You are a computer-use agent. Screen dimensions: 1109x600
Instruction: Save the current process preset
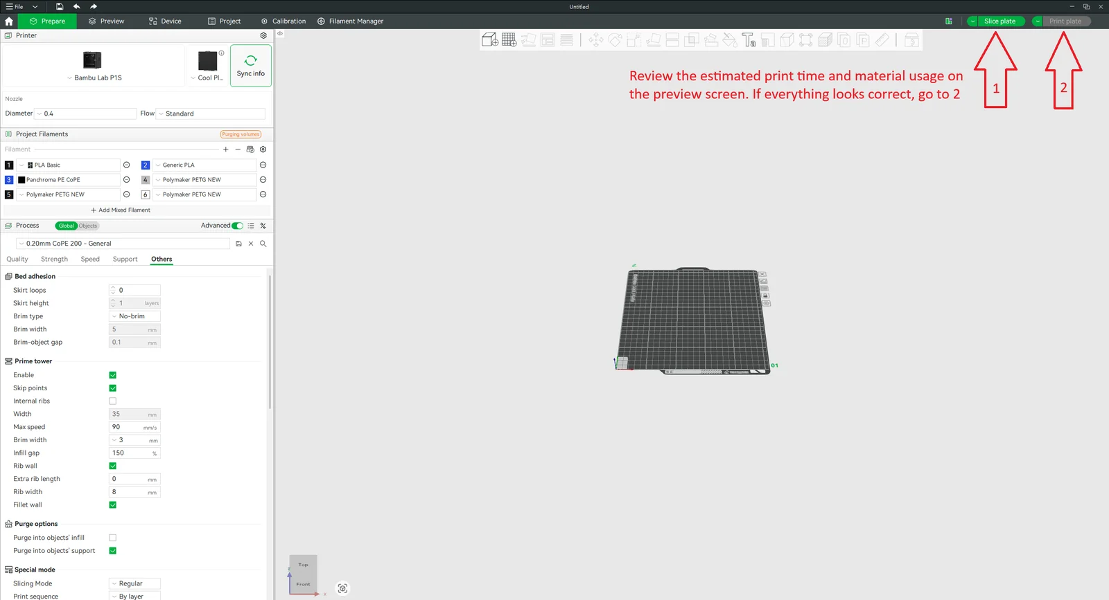238,244
